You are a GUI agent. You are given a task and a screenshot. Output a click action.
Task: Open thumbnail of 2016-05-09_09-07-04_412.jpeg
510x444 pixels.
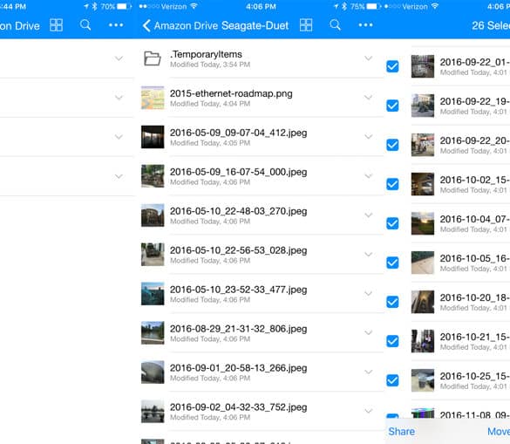pyautogui.click(x=153, y=137)
